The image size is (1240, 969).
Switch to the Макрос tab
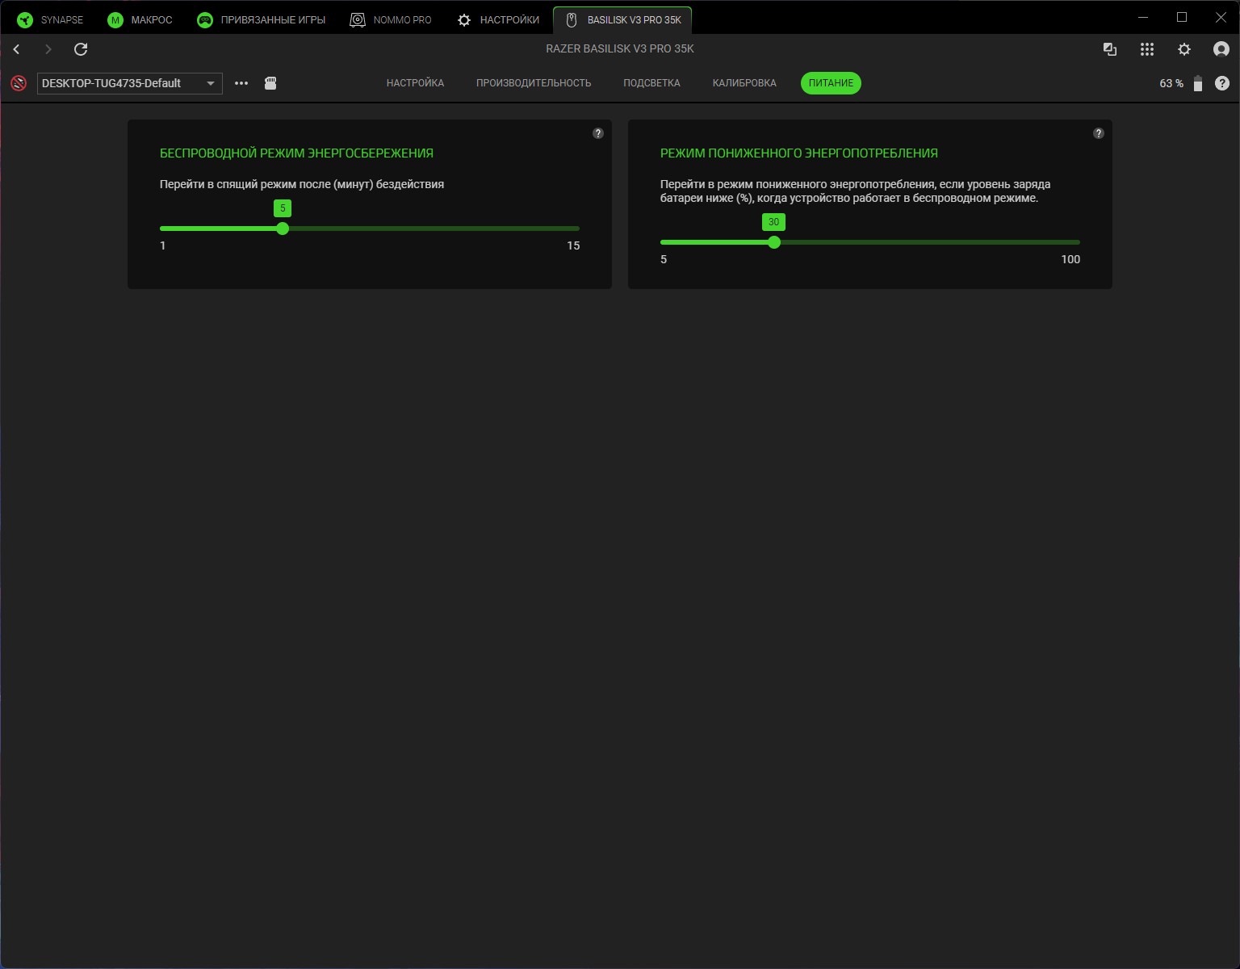pos(140,19)
